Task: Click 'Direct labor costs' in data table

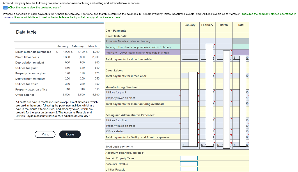Action: click(27, 57)
